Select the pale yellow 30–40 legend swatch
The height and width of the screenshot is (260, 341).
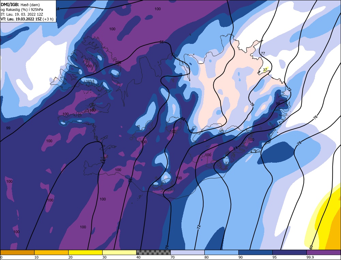point(119,253)
